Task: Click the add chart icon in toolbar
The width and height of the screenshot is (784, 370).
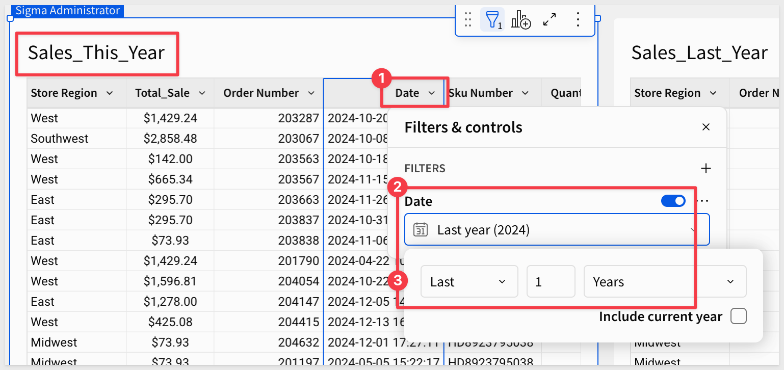Action: point(520,20)
